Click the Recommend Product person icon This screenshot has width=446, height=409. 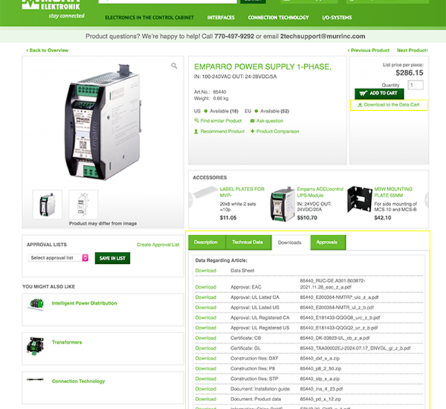[x=196, y=131]
